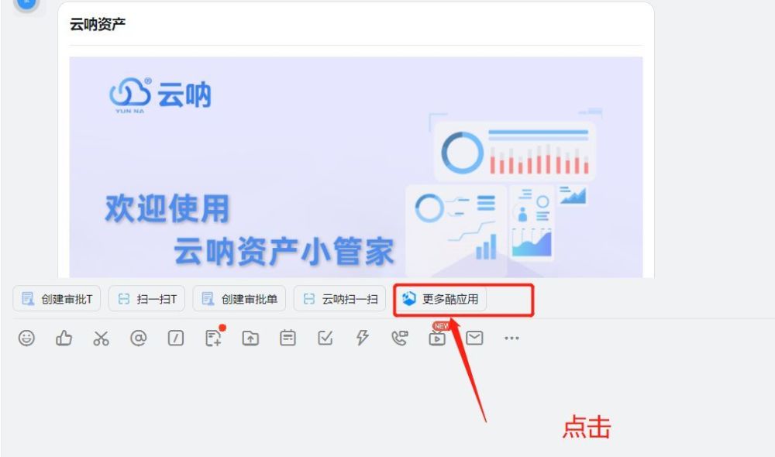This screenshot has width=775, height=457.
Task: Click the 更多酷应用 button
Action: (440, 299)
